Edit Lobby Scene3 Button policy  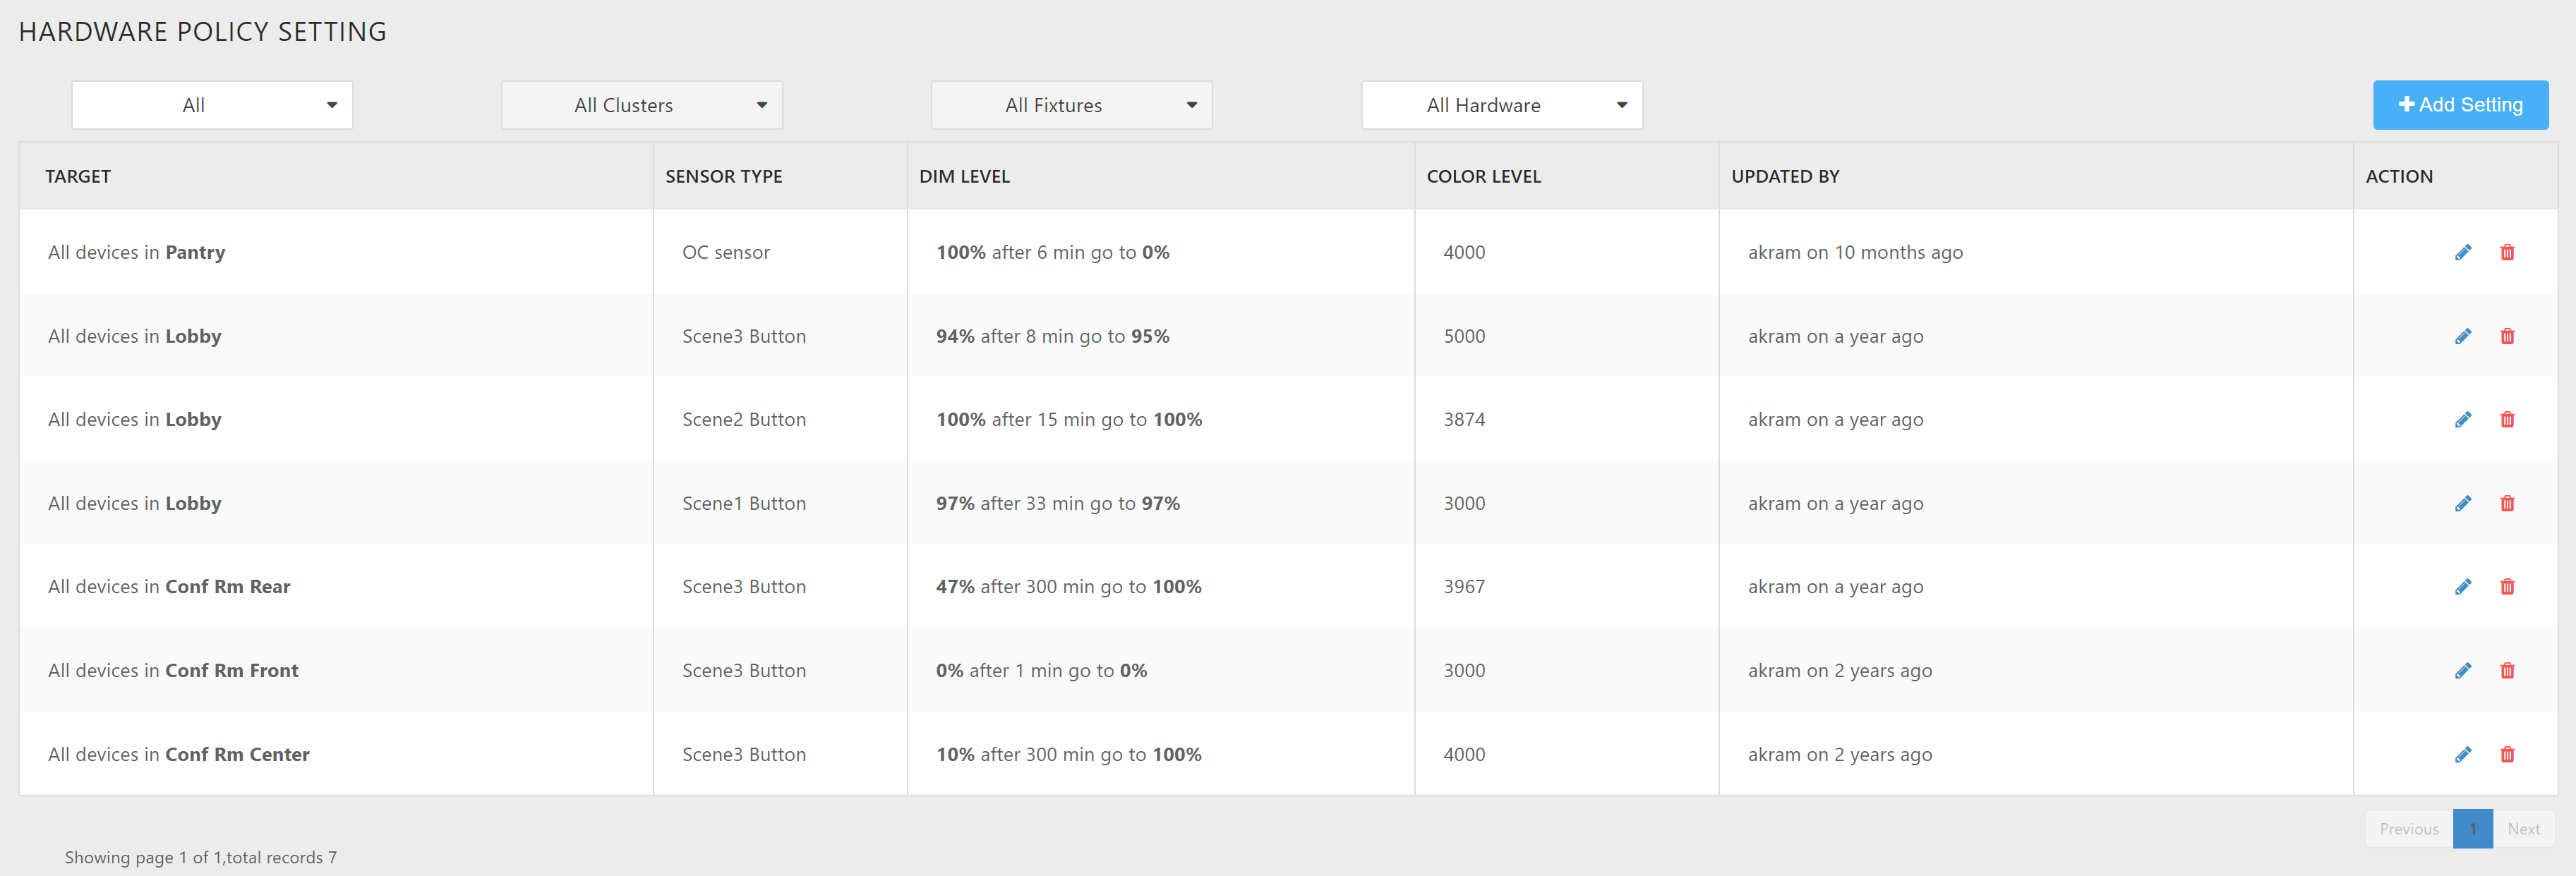click(2462, 336)
